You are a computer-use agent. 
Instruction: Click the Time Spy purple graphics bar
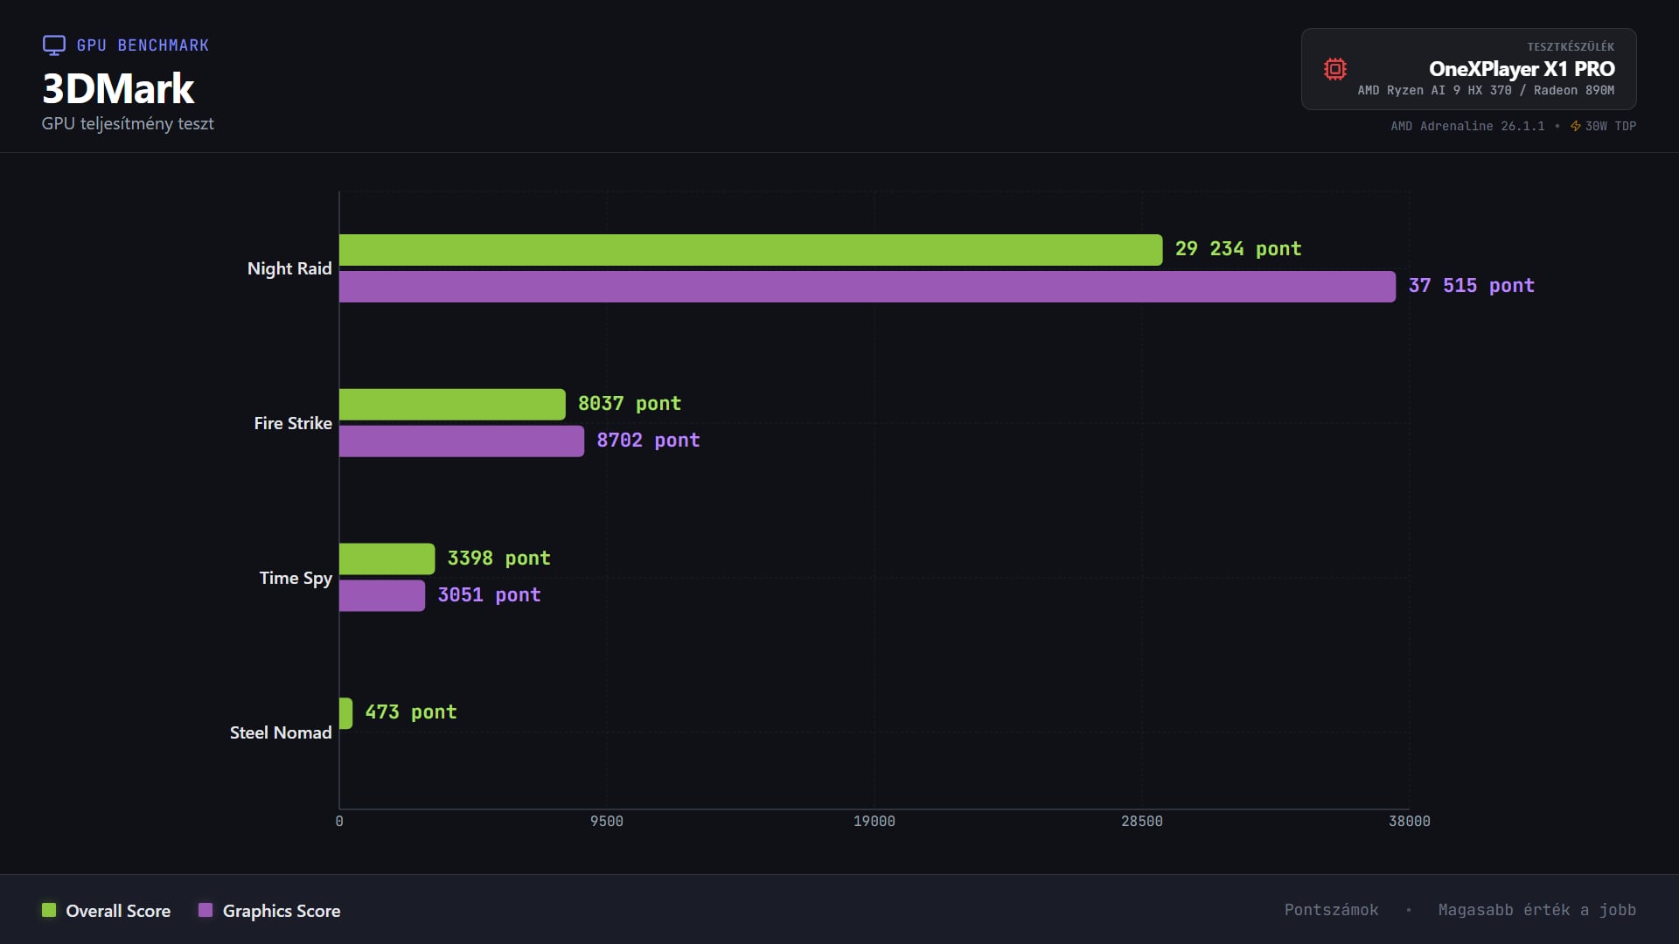point(381,595)
